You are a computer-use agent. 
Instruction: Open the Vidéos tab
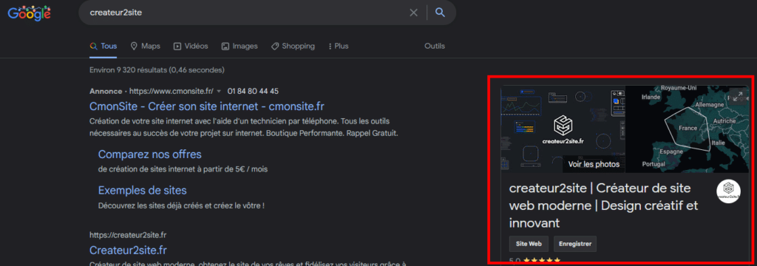tap(191, 47)
